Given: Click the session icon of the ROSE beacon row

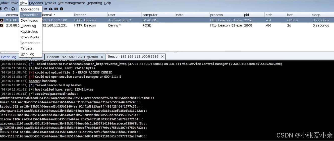Looking at the screenshot, I should tap(2, 25).
